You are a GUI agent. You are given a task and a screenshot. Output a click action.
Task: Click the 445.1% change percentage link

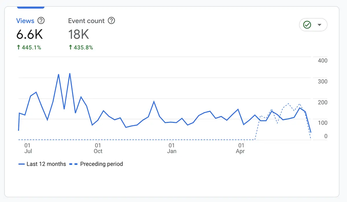(x=31, y=47)
